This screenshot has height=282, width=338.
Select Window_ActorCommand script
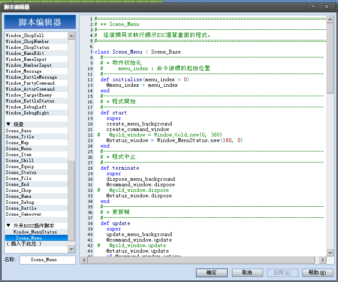[x=36, y=89]
